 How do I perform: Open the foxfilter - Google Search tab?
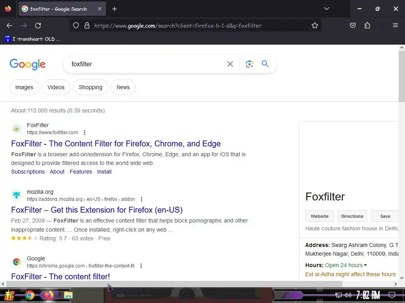pyautogui.click(x=62, y=9)
